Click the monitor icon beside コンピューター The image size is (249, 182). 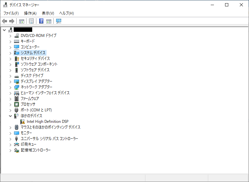17,47
